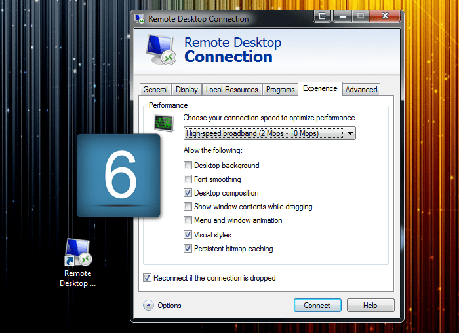Open the Local Resources tab
The width and height of the screenshot is (459, 333).
tap(232, 90)
